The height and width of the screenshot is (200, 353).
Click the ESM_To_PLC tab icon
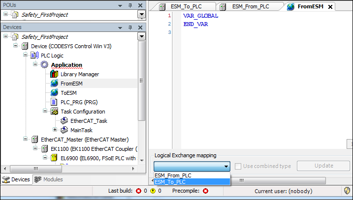[x=162, y=7]
